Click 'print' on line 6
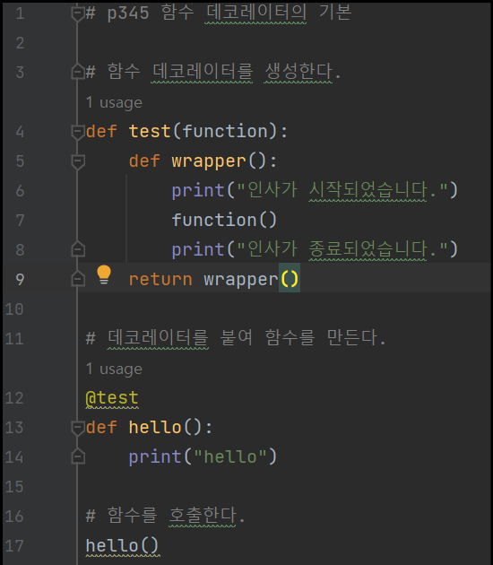The height and width of the screenshot is (565, 493). click(x=198, y=191)
